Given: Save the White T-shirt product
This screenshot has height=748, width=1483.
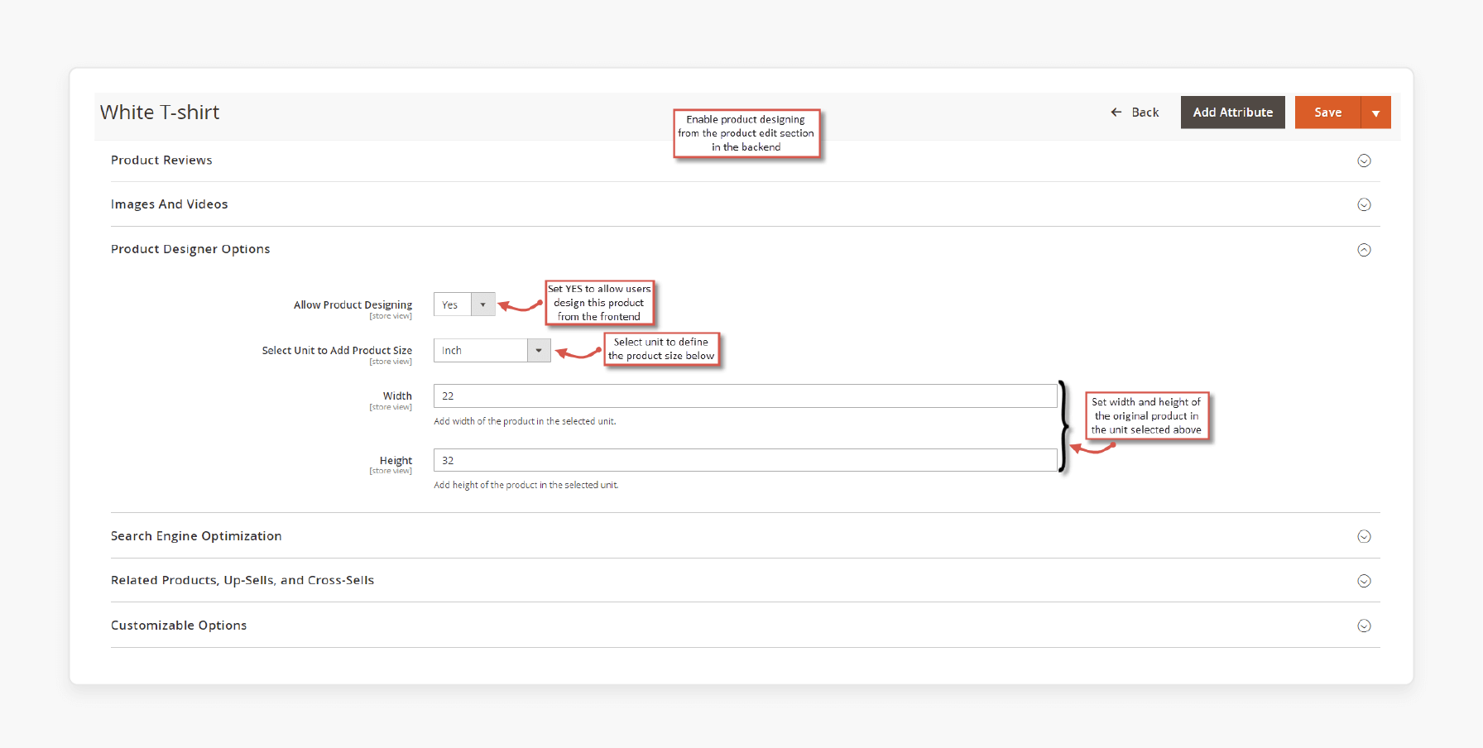Looking at the screenshot, I should 1327,112.
